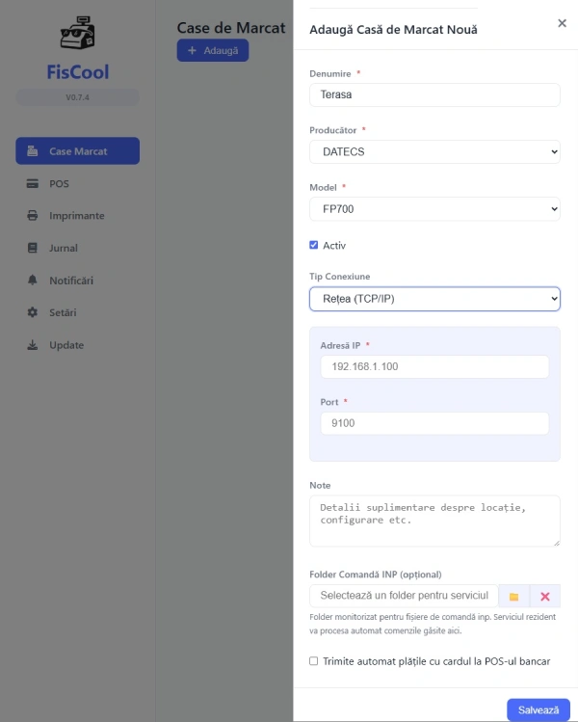Toggle the Activ checkbox

pyautogui.click(x=313, y=245)
